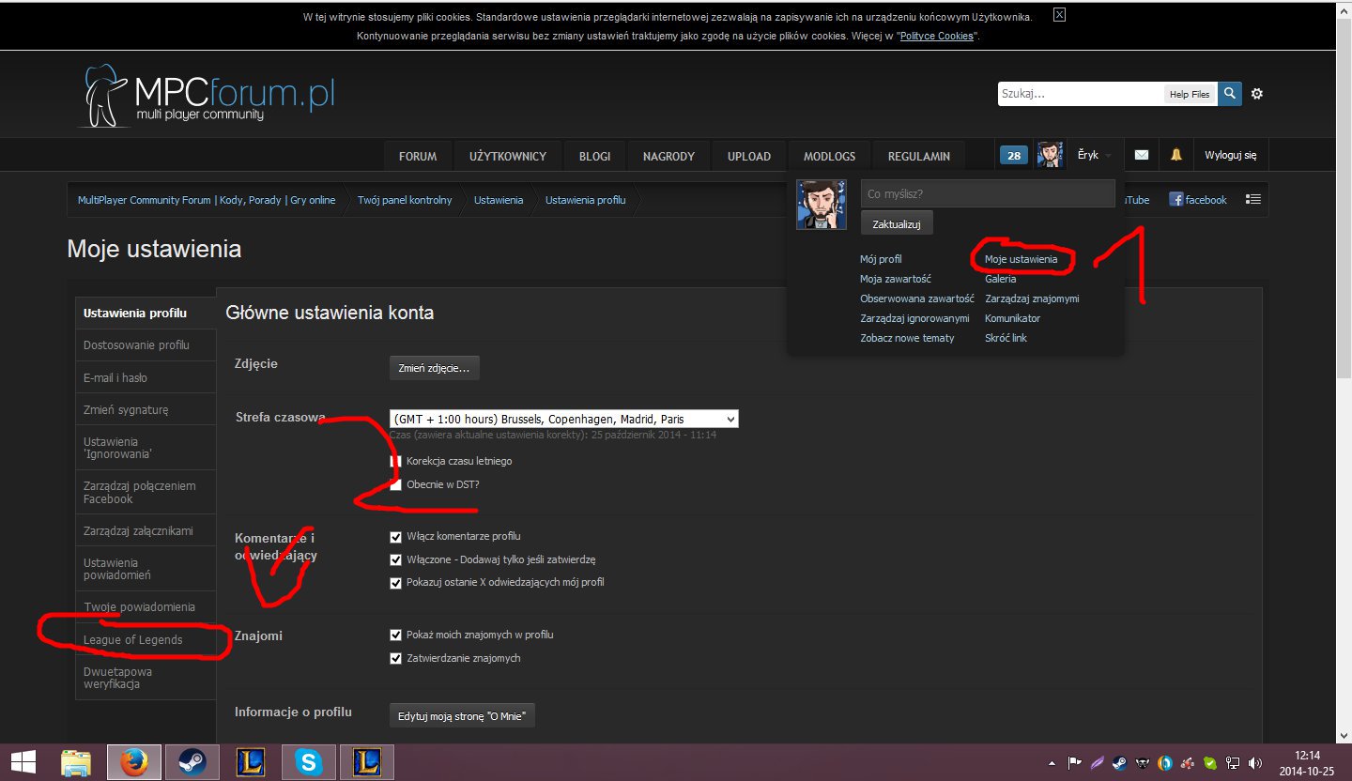Image resolution: width=1352 pixels, height=781 pixels.
Task: Click Edytuj moją stronę "O Mnie" button
Action: point(462,716)
